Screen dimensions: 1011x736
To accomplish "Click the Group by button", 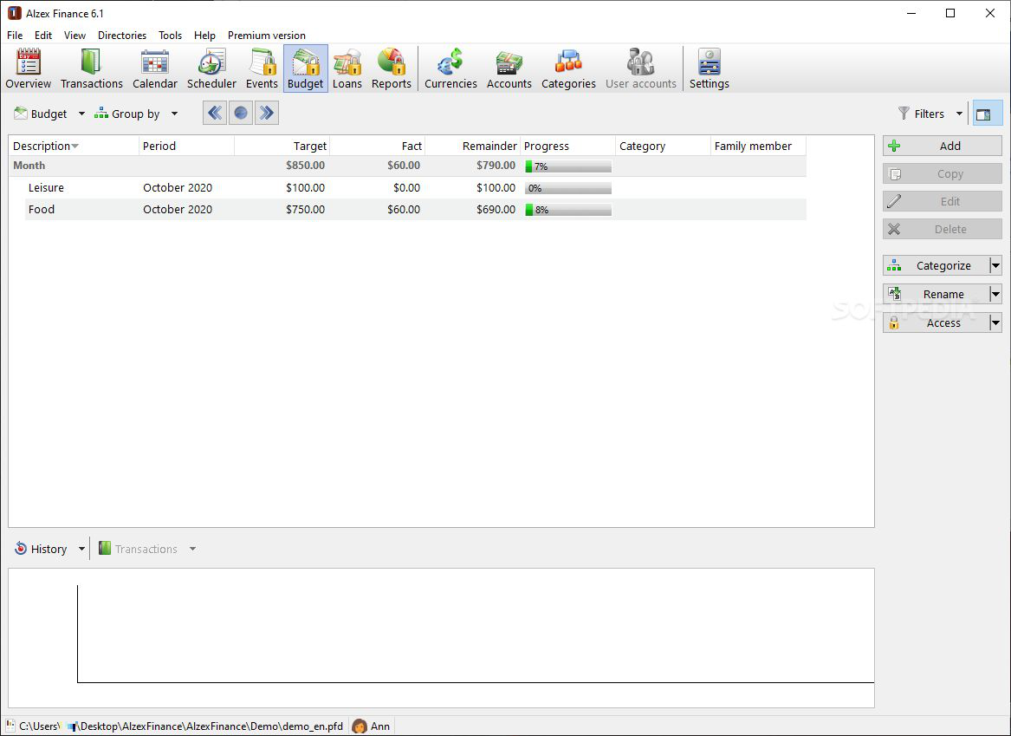I will [x=127, y=114].
